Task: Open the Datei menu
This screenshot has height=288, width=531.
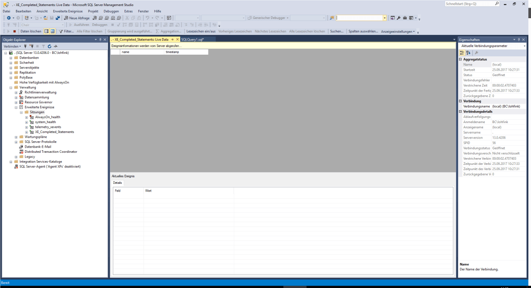Action: [x=6, y=11]
